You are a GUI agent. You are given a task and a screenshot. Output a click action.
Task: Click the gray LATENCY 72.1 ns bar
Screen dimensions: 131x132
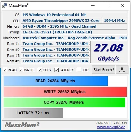point(33,113)
